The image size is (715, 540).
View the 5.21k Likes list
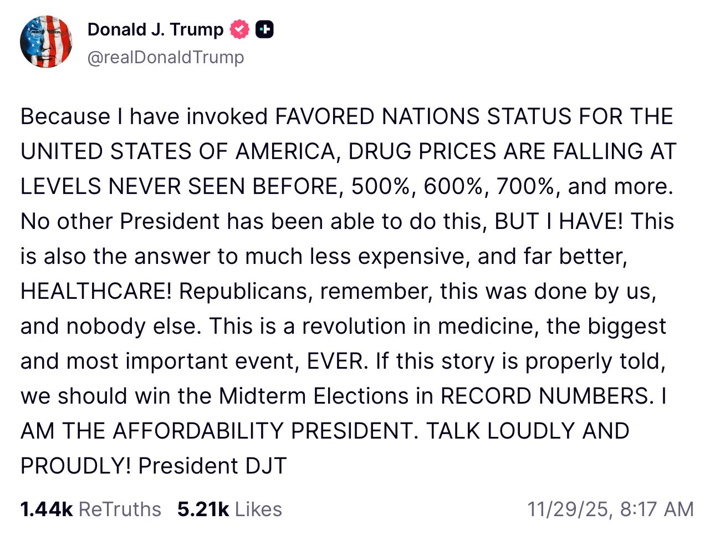[229, 509]
